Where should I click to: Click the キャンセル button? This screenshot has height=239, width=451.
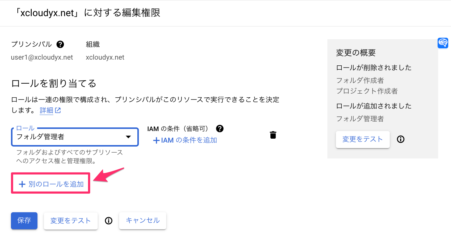[143, 221]
